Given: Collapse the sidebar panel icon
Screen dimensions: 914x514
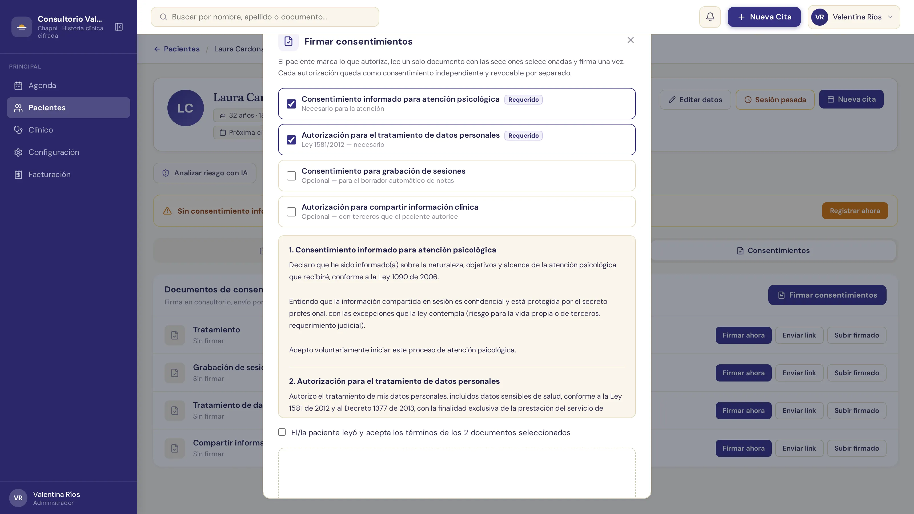Looking at the screenshot, I should click(x=119, y=27).
